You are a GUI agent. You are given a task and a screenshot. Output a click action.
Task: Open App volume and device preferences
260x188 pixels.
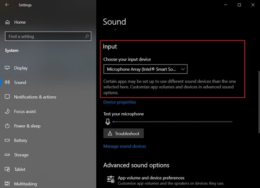pos(151,178)
